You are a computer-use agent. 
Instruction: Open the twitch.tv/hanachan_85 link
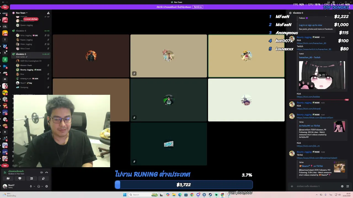click(314, 49)
